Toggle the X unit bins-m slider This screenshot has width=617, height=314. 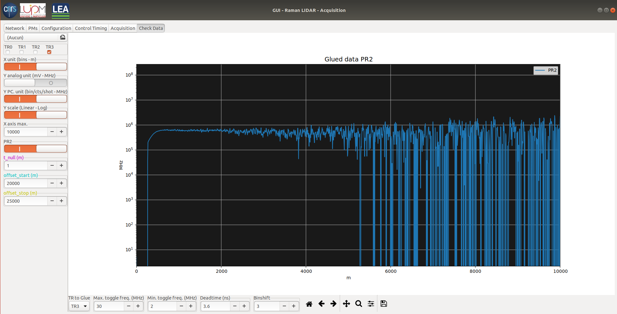[35, 67]
